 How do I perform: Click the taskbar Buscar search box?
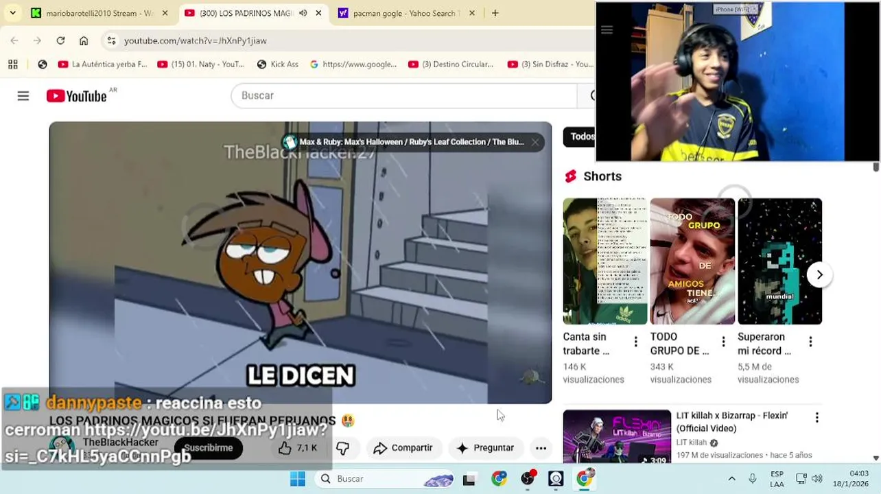385,479
